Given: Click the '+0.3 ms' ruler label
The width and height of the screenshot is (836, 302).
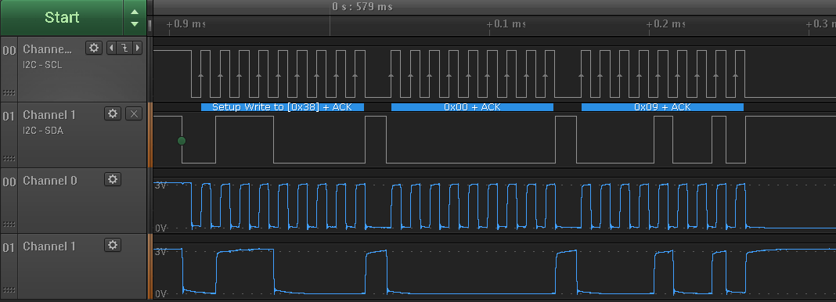Looking at the screenshot, I should pyautogui.click(x=820, y=24).
